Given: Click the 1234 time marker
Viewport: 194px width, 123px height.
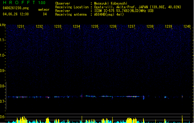Looking at the screenshot, I should (x=76, y=26).
